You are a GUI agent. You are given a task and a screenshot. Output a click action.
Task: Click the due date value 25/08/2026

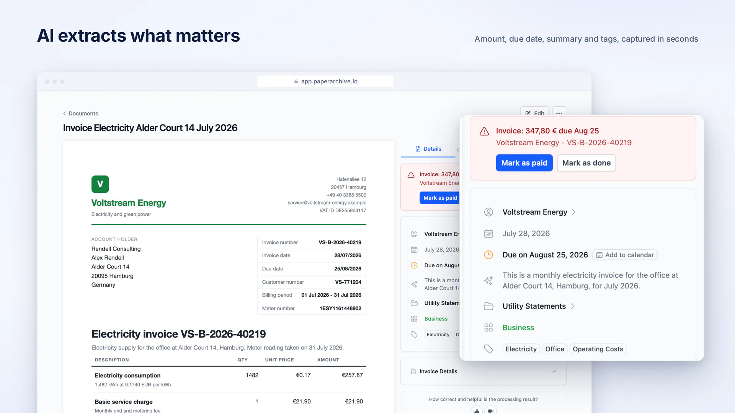(348, 269)
